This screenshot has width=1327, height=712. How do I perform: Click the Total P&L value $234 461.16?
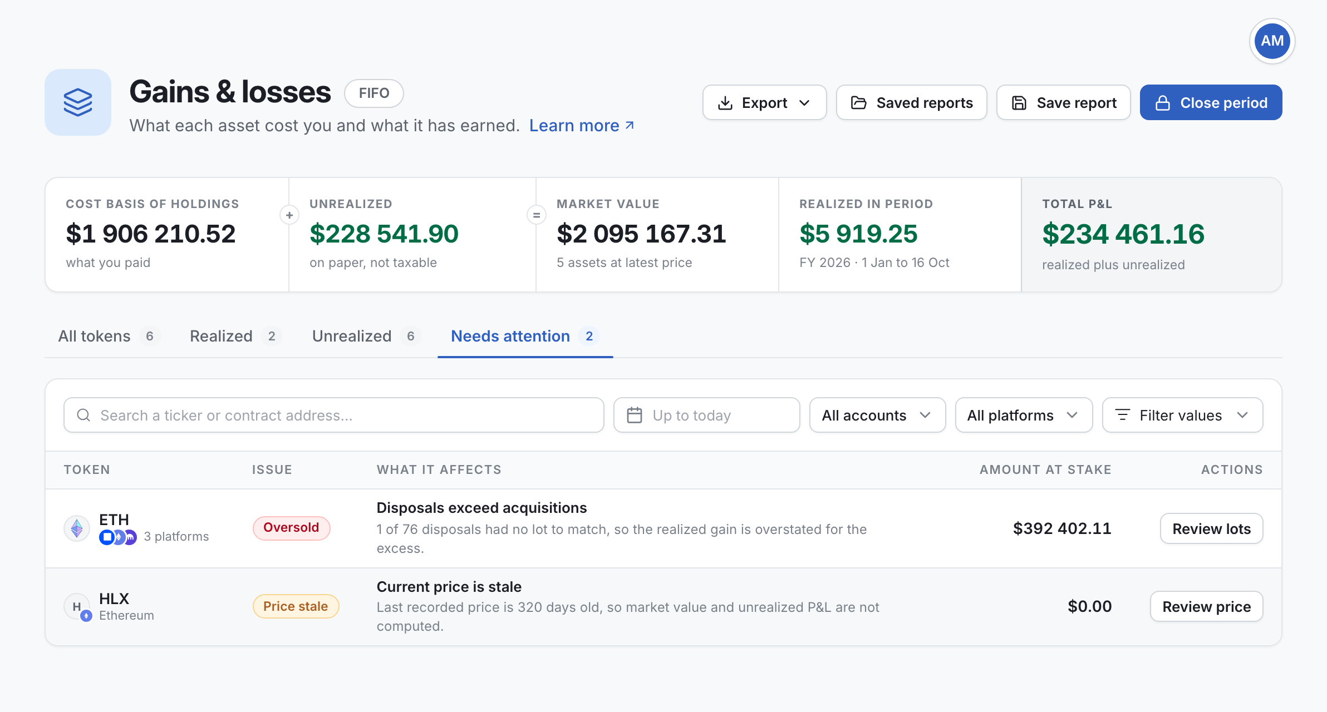[x=1123, y=234]
